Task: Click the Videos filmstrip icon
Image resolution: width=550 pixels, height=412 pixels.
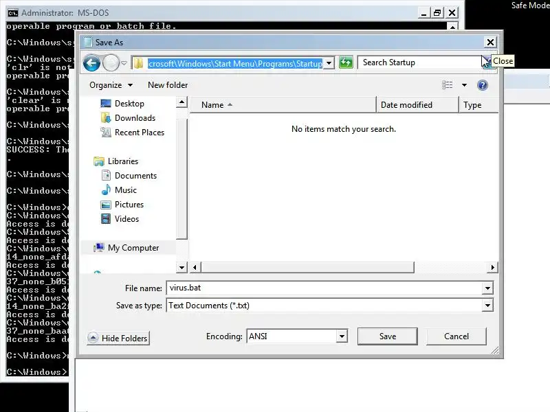Action: point(106,218)
